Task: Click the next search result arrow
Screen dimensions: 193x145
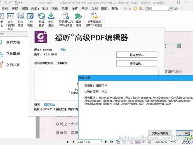Action: (x=189, y=8)
